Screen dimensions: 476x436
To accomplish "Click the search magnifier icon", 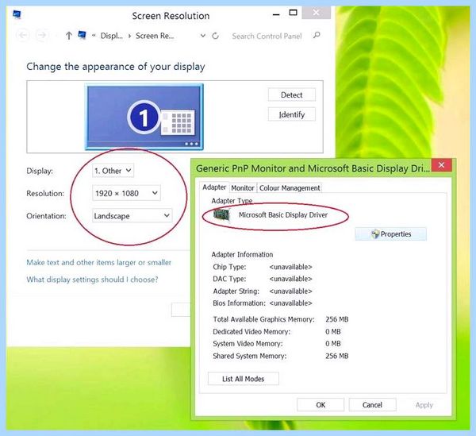I will pyautogui.click(x=317, y=35).
